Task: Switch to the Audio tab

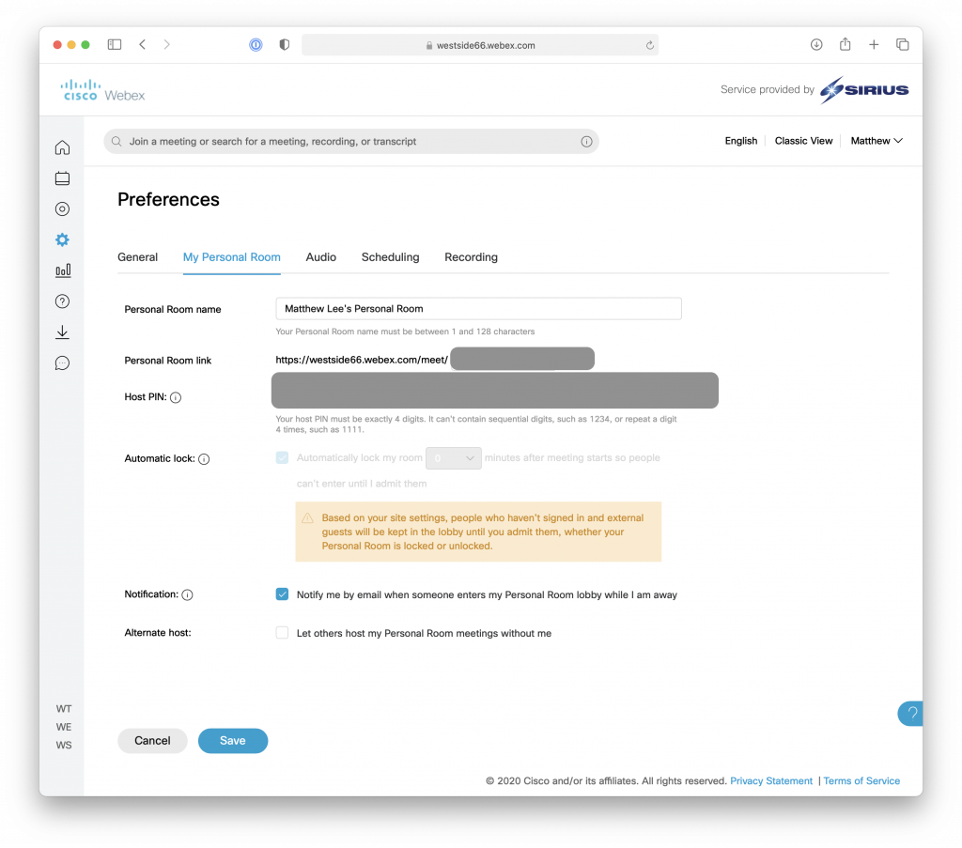Action: [321, 257]
